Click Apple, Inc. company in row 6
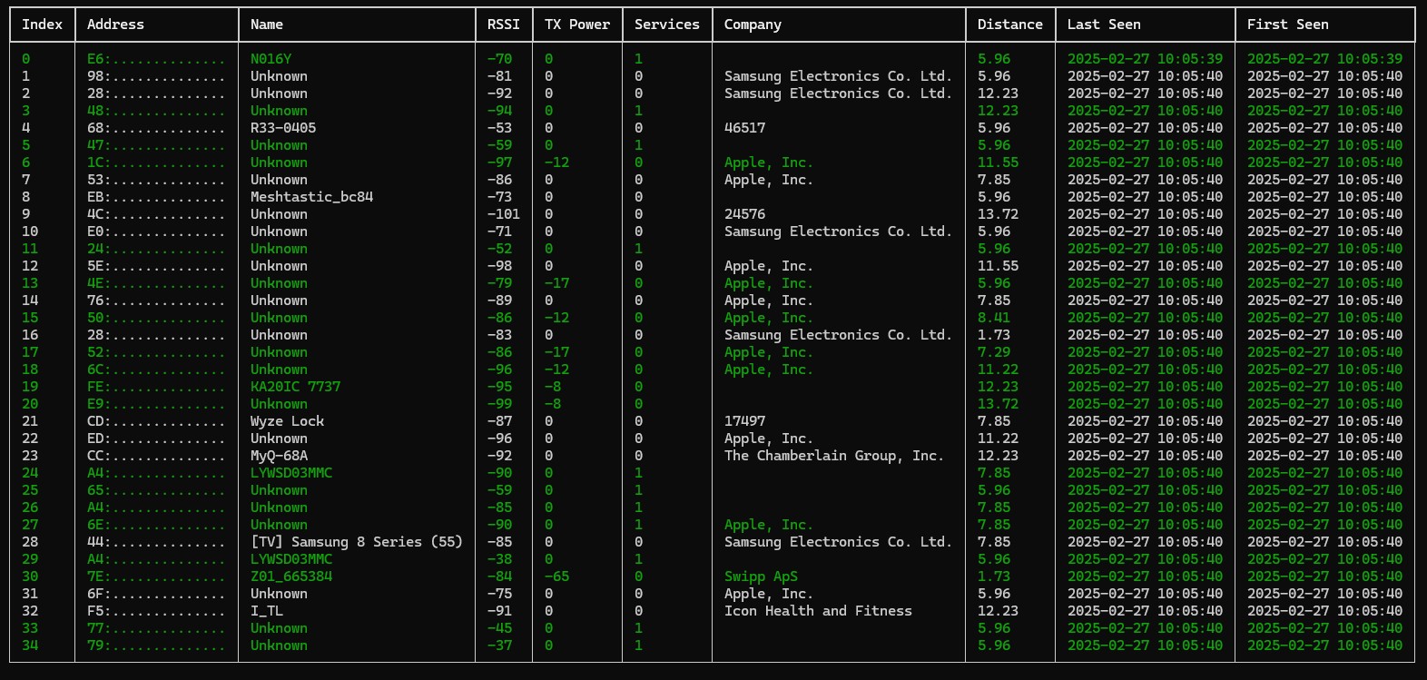 click(x=769, y=163)
